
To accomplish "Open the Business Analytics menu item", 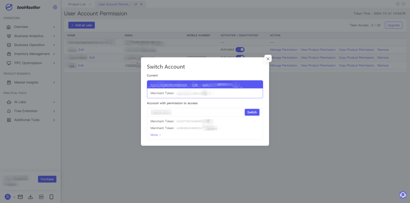I will 29,36.
